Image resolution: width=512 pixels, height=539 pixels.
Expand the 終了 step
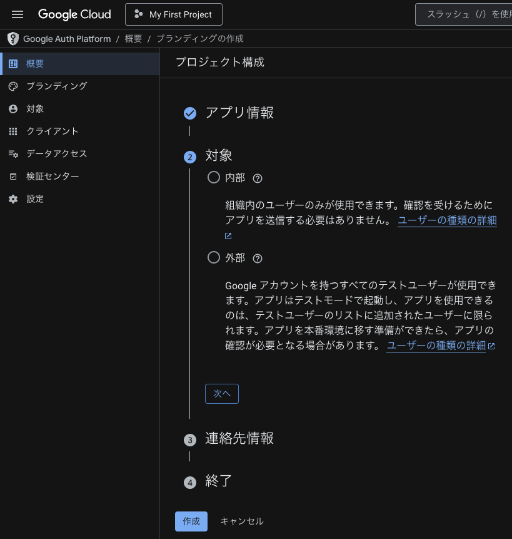pos(219,481)
